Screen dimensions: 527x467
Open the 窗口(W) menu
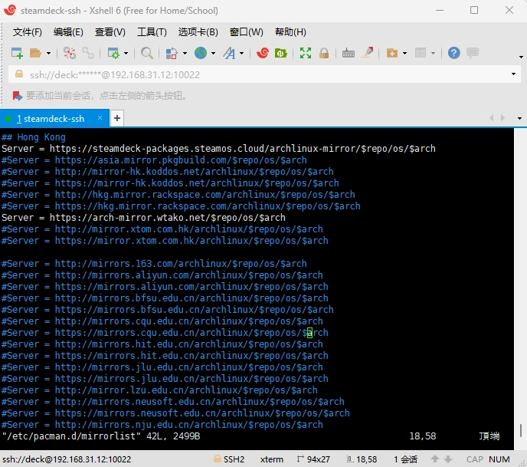[246, 32]
